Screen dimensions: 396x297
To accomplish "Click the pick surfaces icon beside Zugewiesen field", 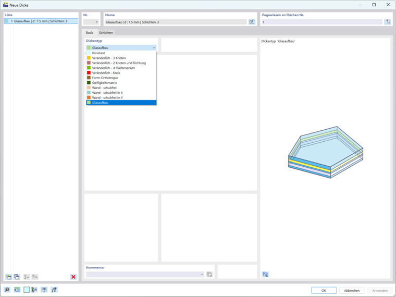I will (x=388, y=22).
